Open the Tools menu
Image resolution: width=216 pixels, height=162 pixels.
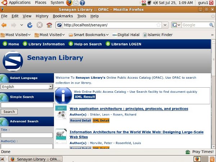(x=82, y=16)
